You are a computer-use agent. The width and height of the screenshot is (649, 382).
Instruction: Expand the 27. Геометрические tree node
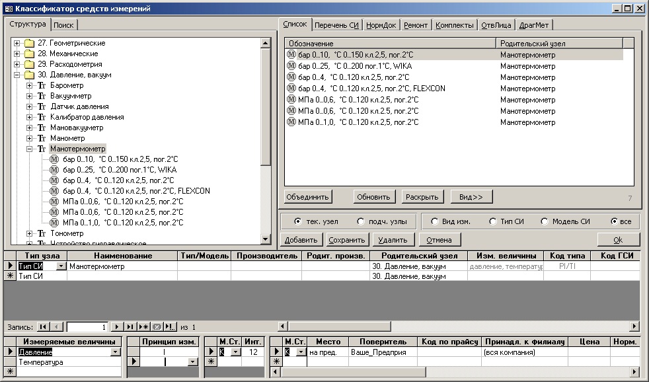17,43
